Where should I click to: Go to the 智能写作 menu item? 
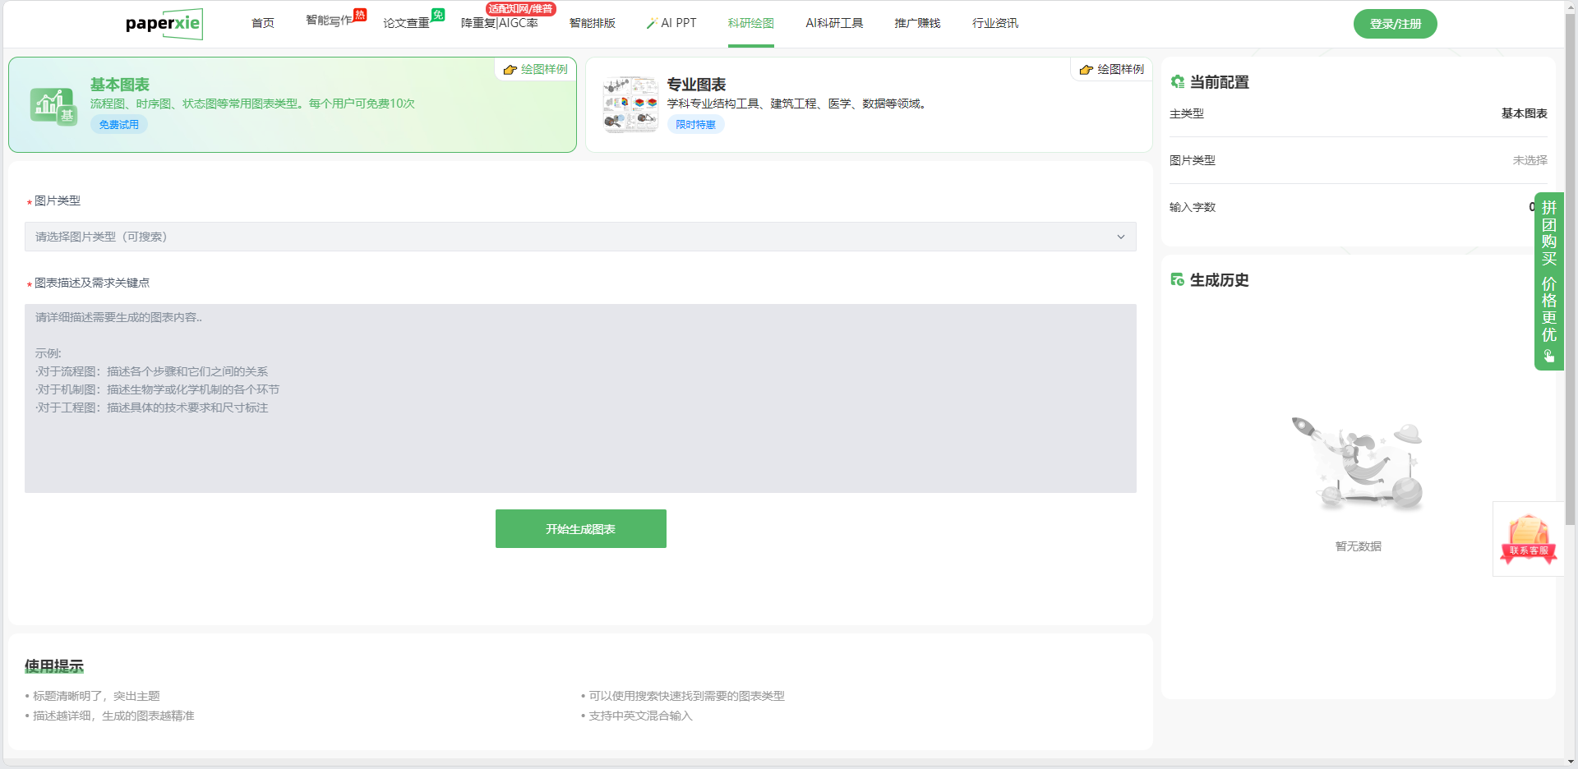tap(329, 21)
